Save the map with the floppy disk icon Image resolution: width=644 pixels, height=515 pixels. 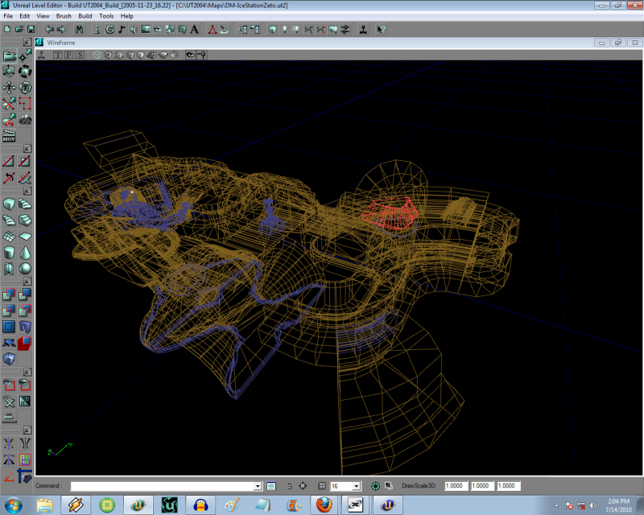pos(31,29)
